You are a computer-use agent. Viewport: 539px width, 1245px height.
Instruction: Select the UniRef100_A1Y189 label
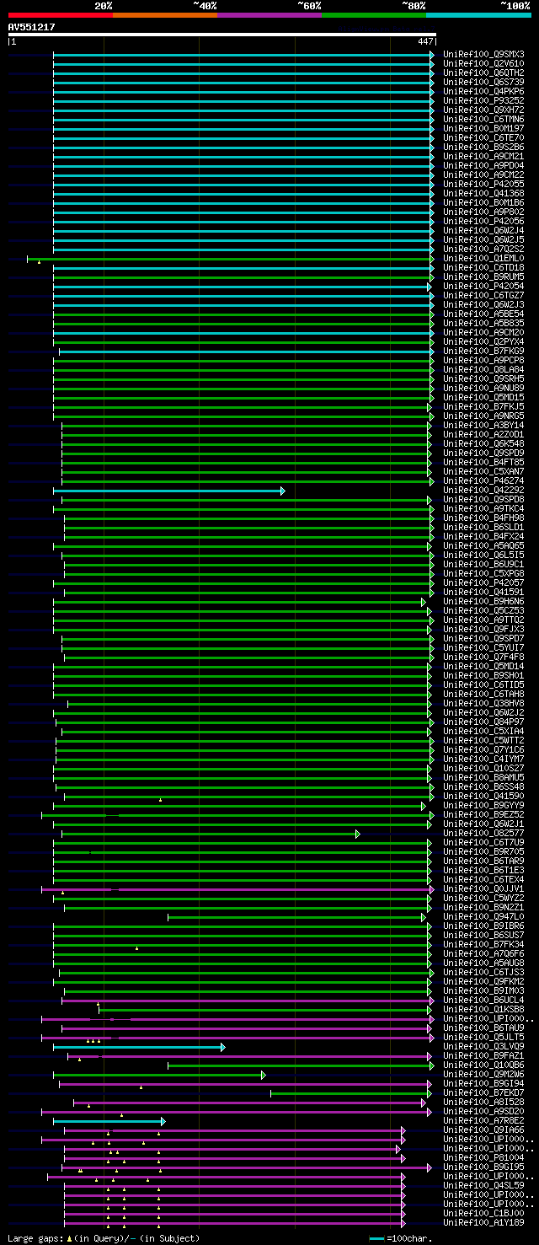483,1222
